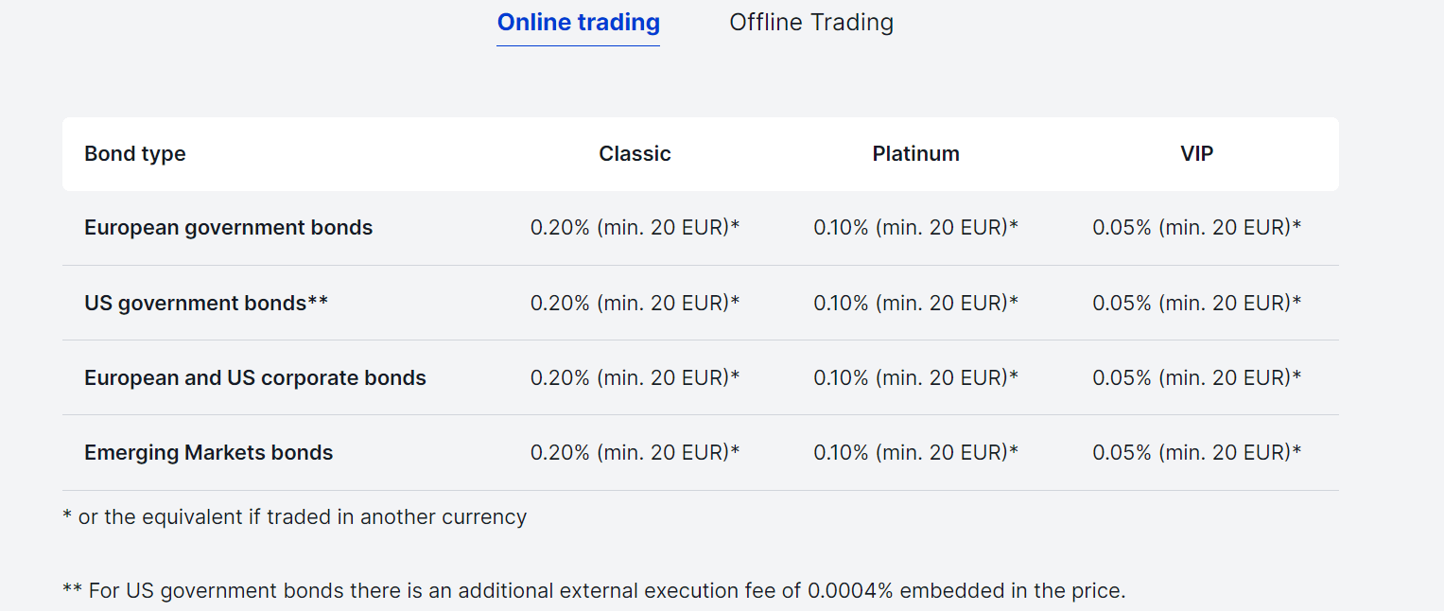Click Classic fee for Emerging Markets bonds

(635, 453)
